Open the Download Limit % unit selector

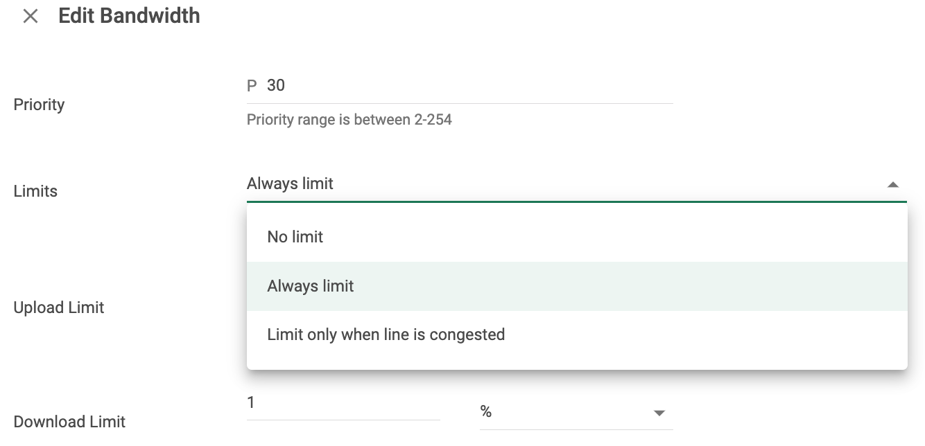point(576,412)
